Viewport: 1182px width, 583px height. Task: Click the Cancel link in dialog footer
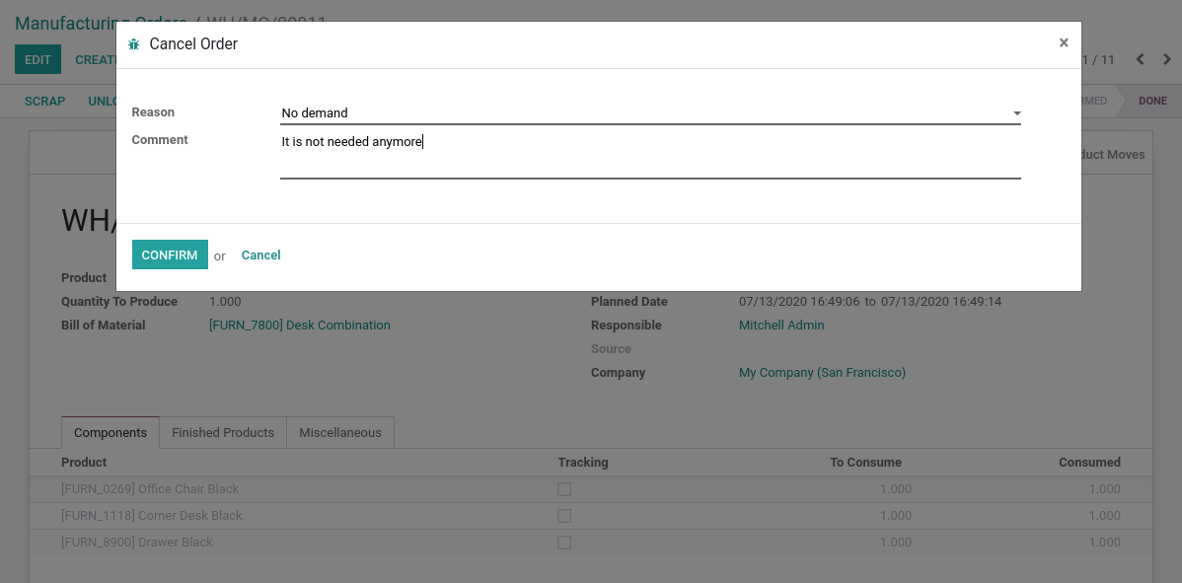coord(260,255)
